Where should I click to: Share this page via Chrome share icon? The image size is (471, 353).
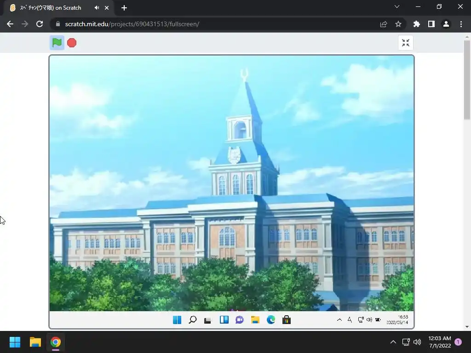pyautogui.click(x=384, y=24)
